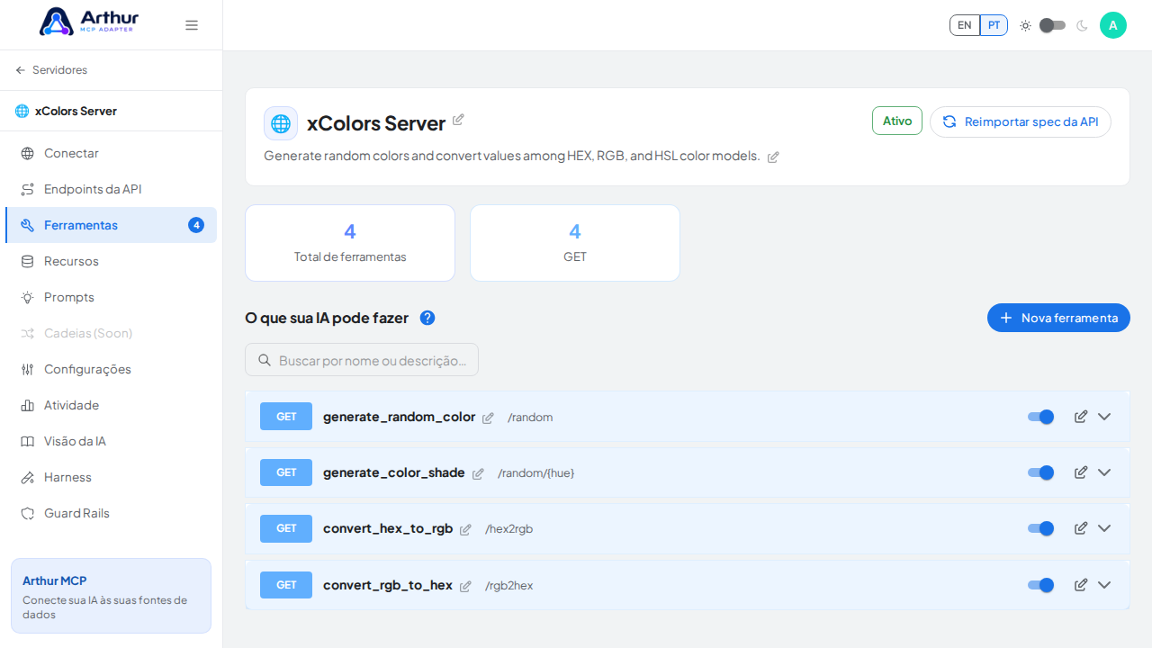The image size is (1152, 648).
Task: Select xColors Server in the sidebar
Action: pos(66,111)
